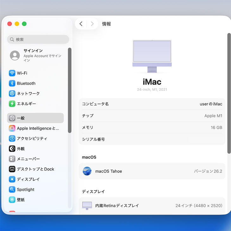
Task: Open メニューバー settings icon
Action: point(12,159)
